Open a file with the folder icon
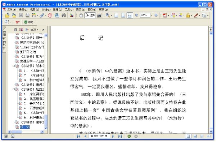 point(7,15)
